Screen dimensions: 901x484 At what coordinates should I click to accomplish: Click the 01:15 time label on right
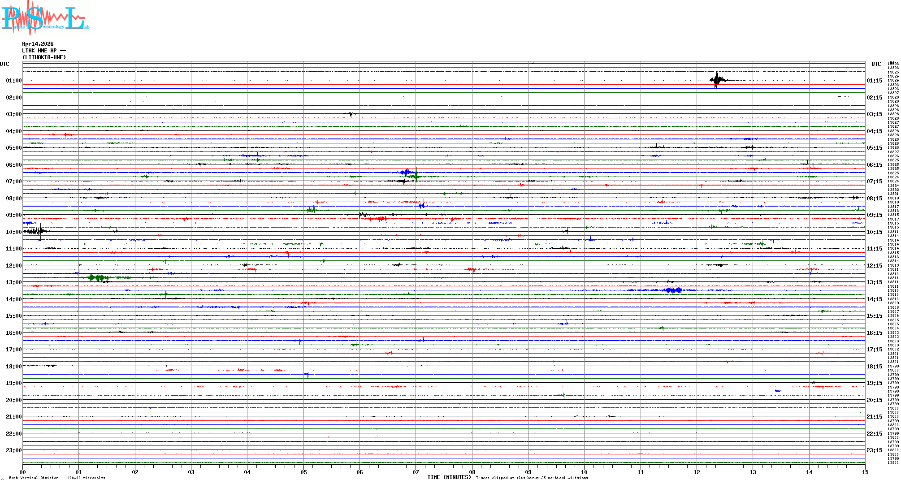[874, 81]
